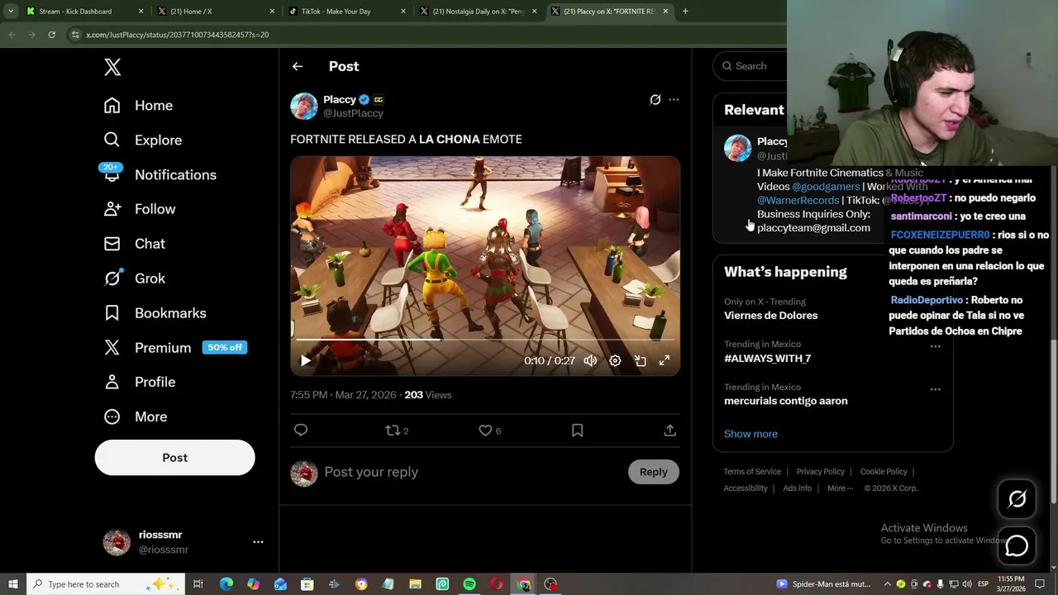Open Task View on the taskbar
Screen dimensions: 1058x595
coord(198,584)
